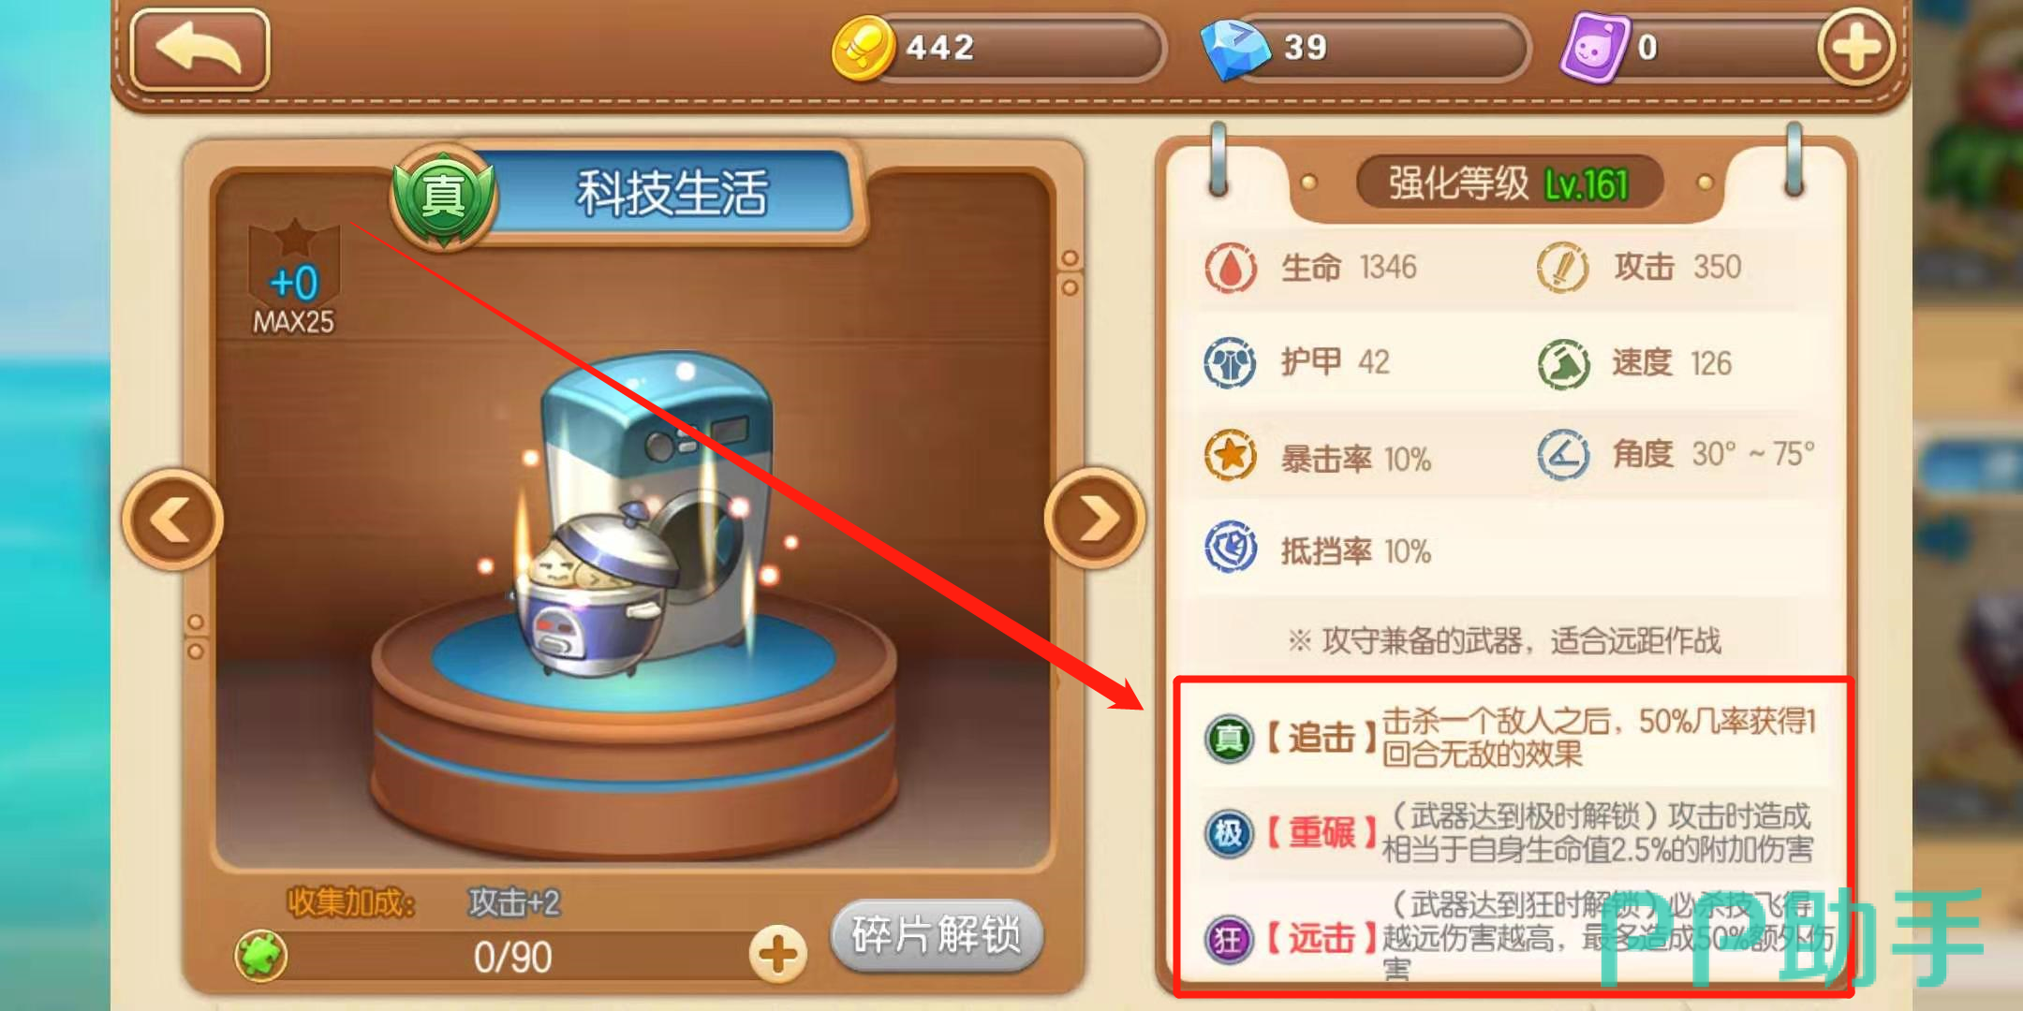Click the star +0 MAX25 badge

click(293, 279)
